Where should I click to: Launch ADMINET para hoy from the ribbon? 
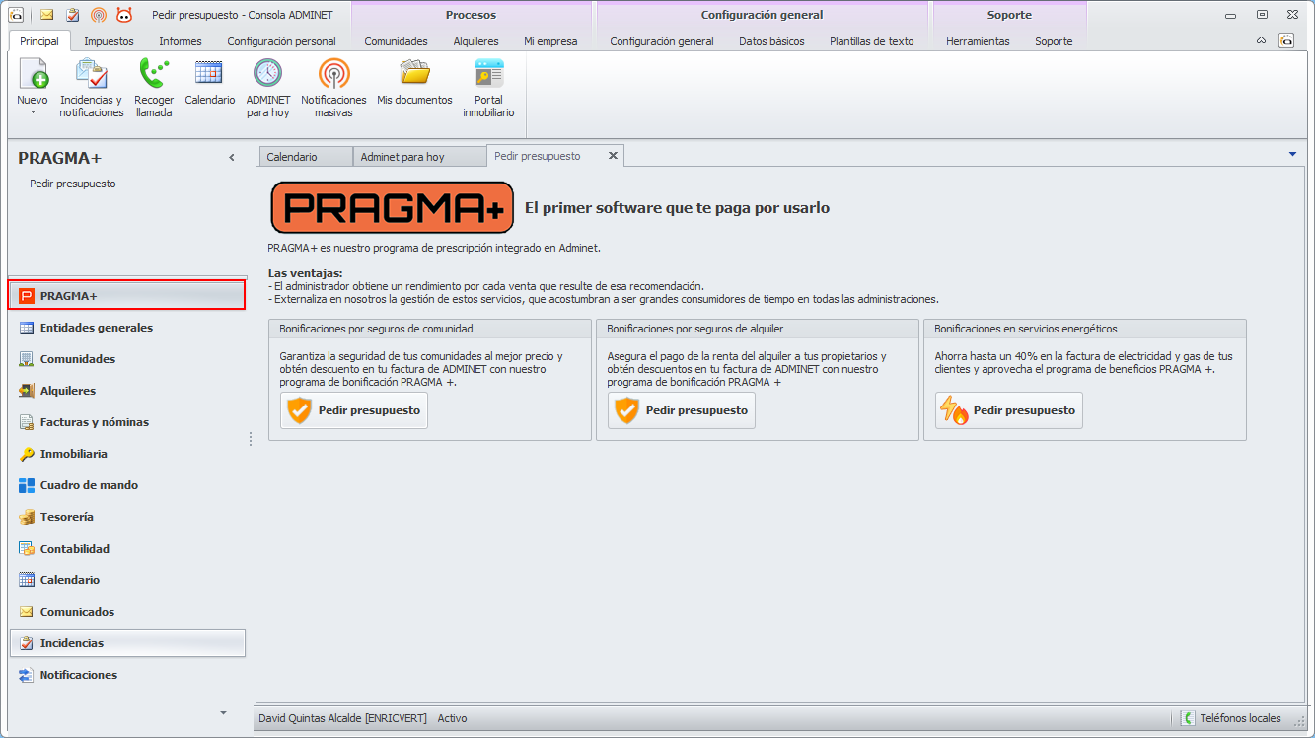(x=268, y=89)
